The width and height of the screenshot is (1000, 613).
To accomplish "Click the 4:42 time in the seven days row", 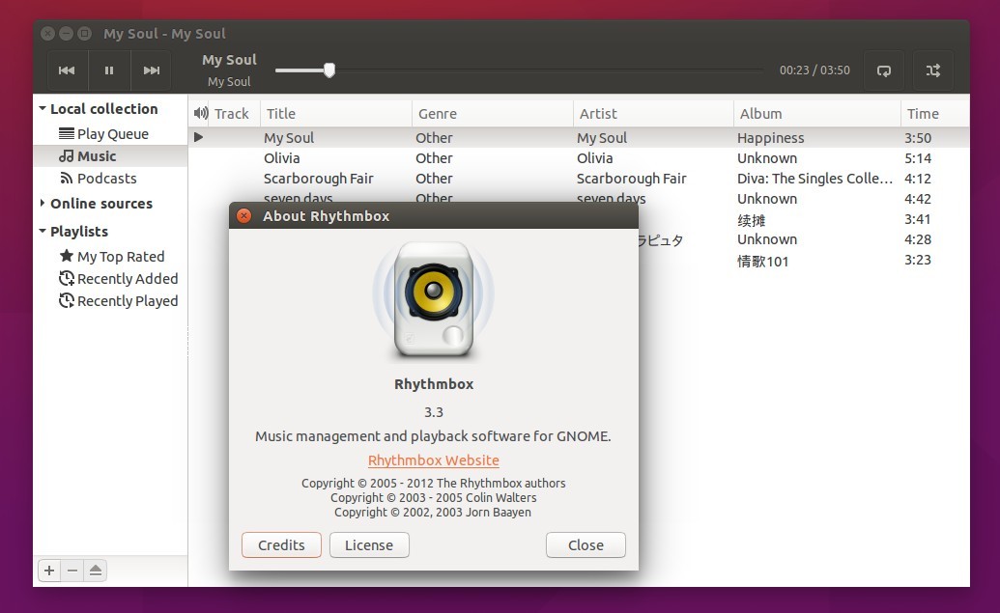I will coord(918,199).
